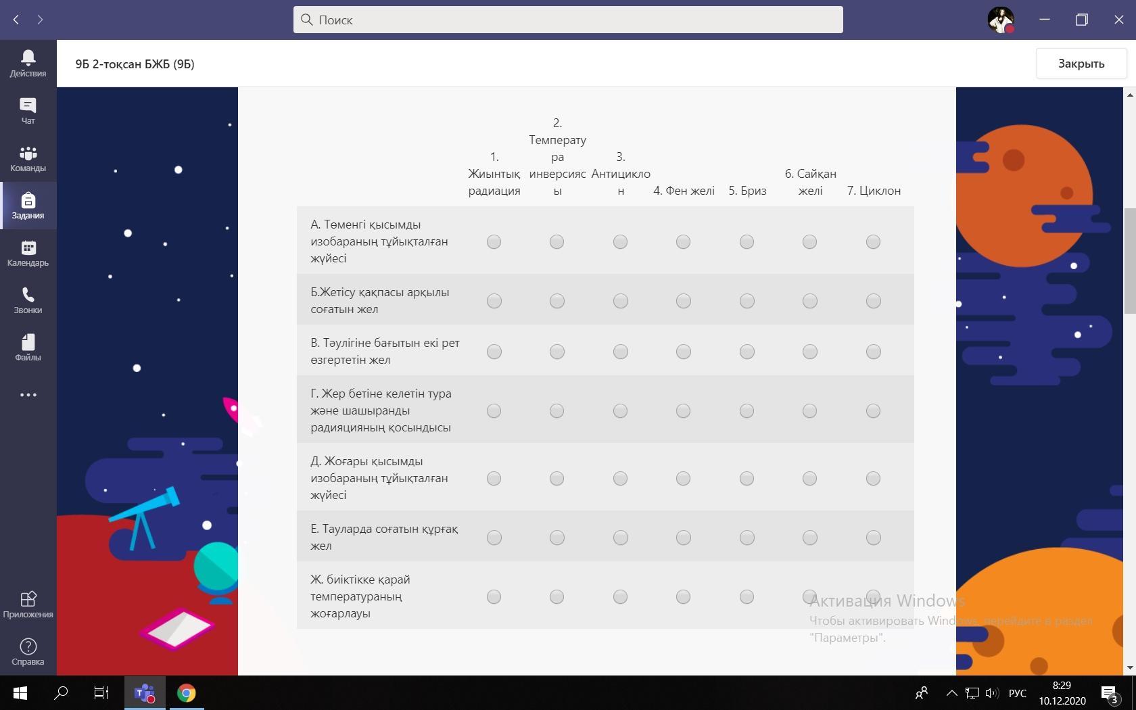Screen dimensions: 1136x710
Task: Select 6. Сайқан желі for row Б
Action: coord(809,301)
